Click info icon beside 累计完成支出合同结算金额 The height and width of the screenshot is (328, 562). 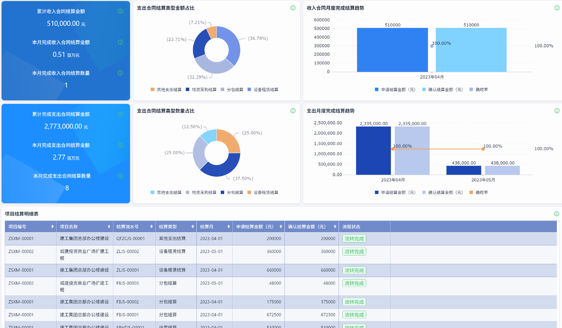point(120,114)
